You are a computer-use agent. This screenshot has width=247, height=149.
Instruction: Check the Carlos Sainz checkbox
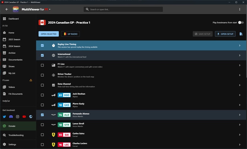[42, 134]
